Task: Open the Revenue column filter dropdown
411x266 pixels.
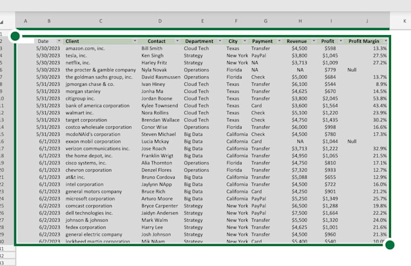Action: 314,41
